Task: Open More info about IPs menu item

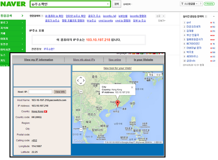Action: tap(84, 60)
